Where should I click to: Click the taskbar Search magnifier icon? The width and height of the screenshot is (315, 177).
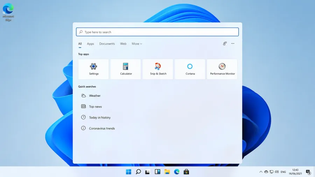coord(138,172)
